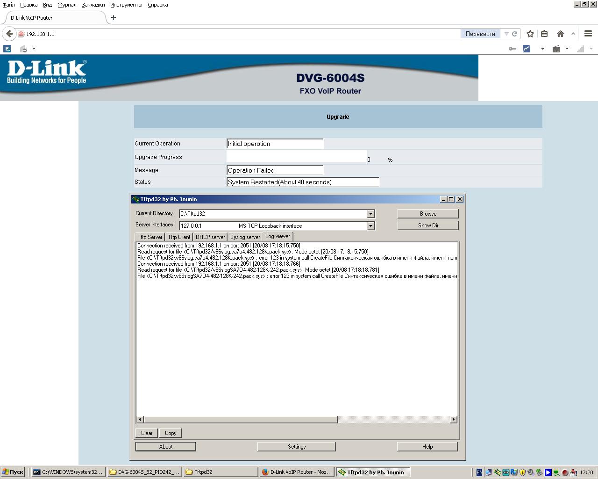Viewport: 598px width, 479px height.
Task: Open the Firefox hamburger menu
Action: (x=588, y=34)
